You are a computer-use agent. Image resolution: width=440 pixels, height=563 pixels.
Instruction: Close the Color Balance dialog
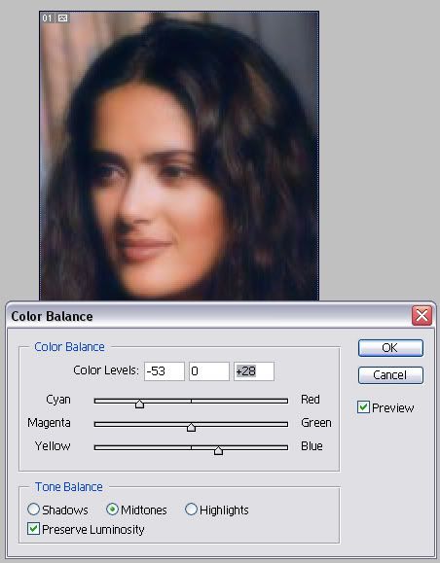tap(422, 316)
